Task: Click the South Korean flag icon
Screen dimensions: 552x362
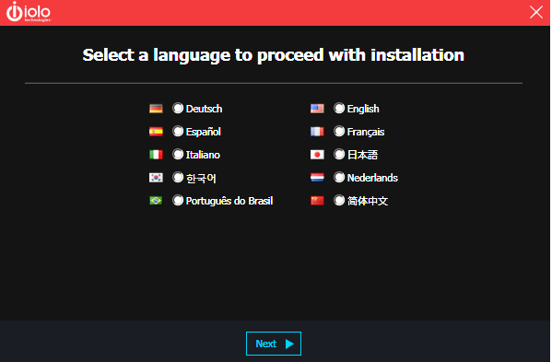Action: [156, 178]
